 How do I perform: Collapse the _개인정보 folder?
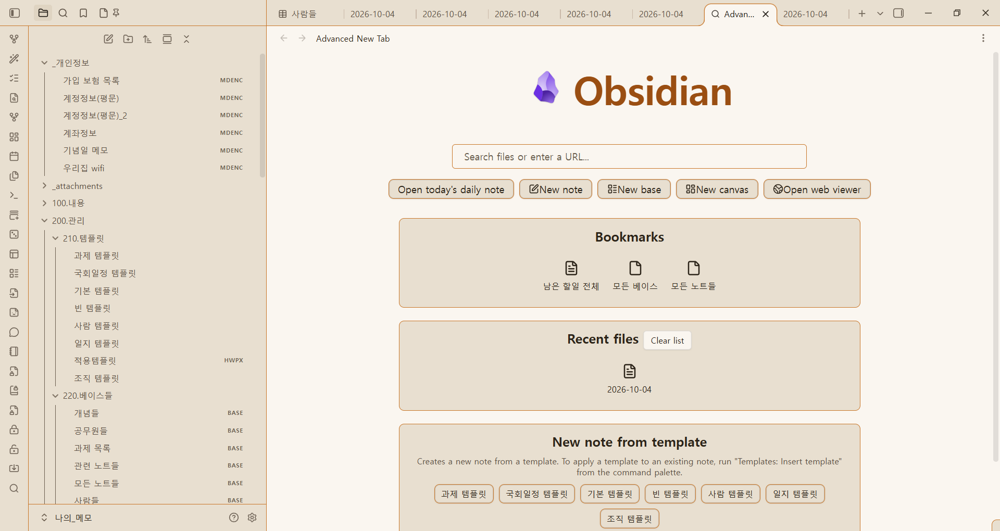pos(44,63)
